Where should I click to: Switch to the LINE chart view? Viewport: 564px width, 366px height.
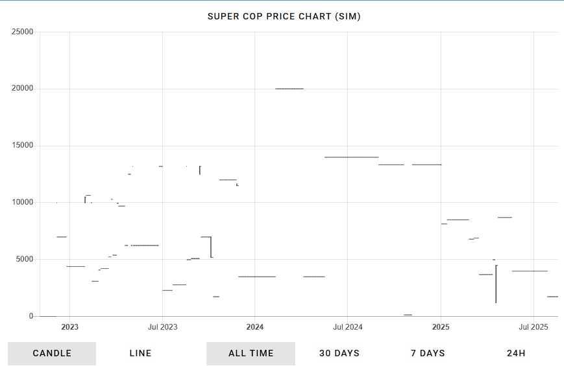140,354
